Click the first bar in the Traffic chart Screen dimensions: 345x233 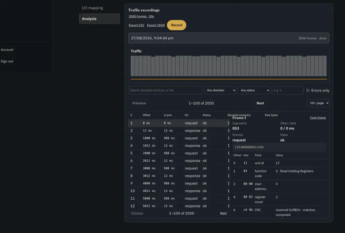[132, 66]
